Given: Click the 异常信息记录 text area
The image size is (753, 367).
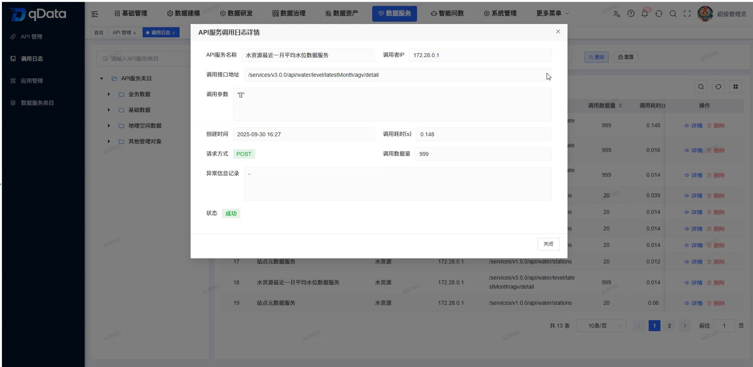Looking at the screenshot, I should click(398, 184).
